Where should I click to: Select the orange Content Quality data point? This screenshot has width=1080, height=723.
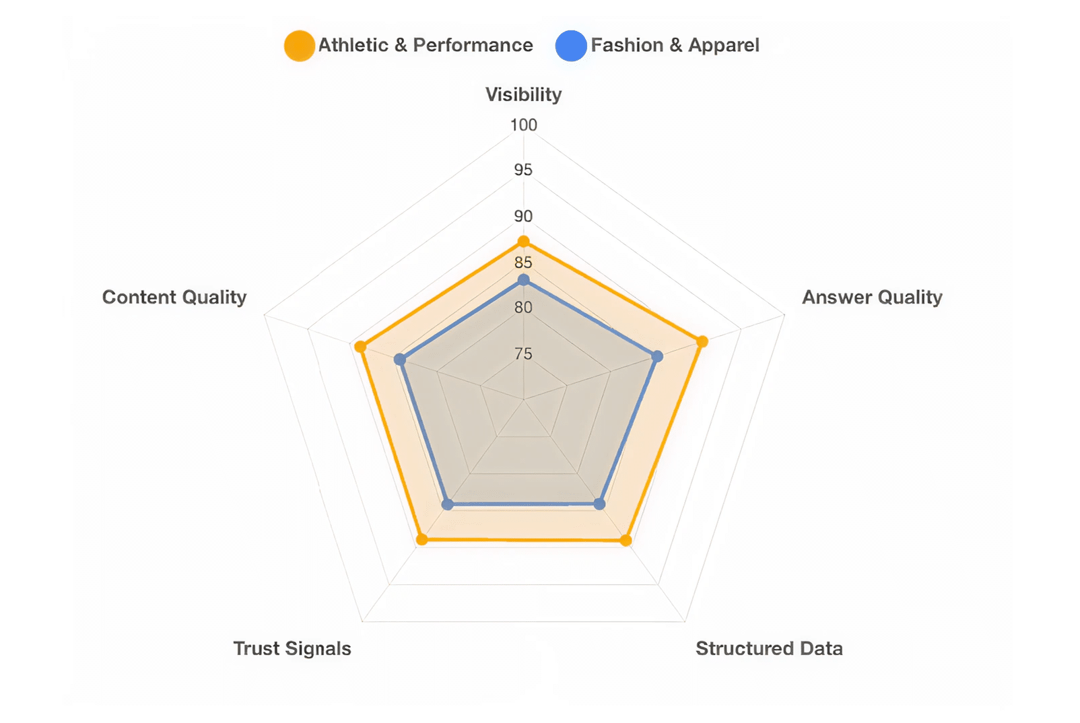point(360,347)
